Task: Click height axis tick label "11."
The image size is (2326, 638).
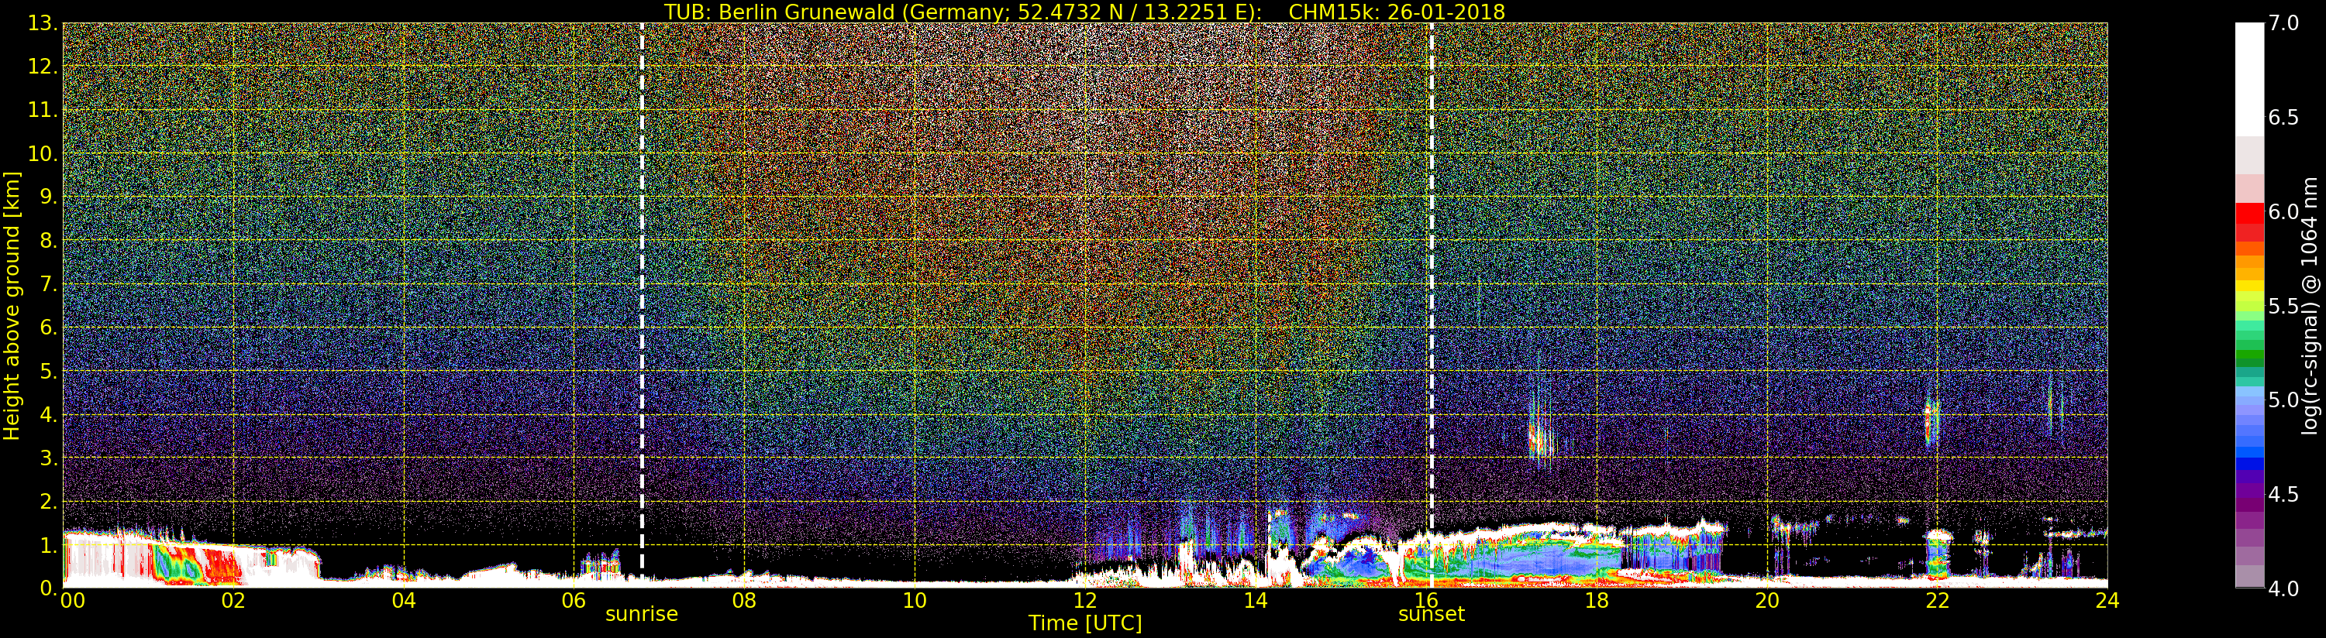Action: click(43, 110)
